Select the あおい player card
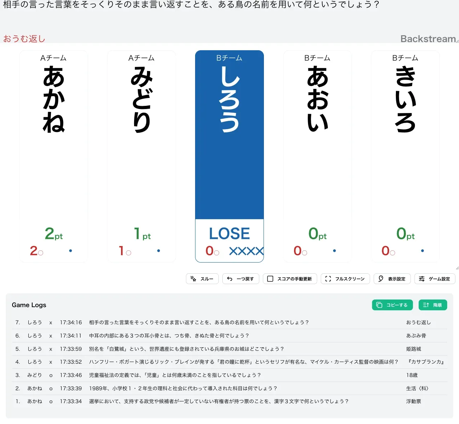The height and width of the screenshot is (424, 459). 318,156
